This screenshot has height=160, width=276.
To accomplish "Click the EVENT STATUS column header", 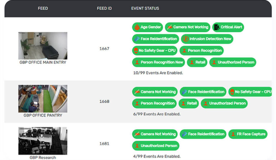I will (x=145, y=8).
